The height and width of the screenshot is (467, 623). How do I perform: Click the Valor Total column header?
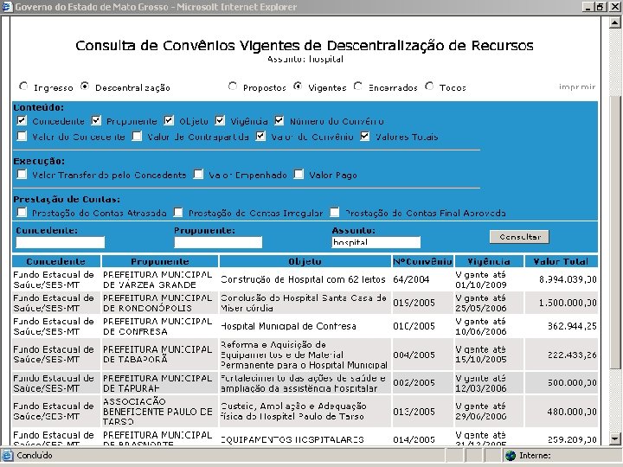[x=561, y=261]
